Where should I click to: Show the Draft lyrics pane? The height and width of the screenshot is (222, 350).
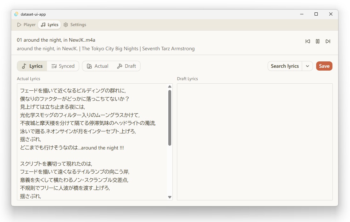(126, 66)
